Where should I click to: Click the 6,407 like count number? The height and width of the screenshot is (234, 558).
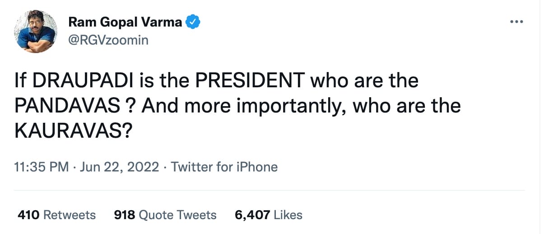(x=252, y=215)
